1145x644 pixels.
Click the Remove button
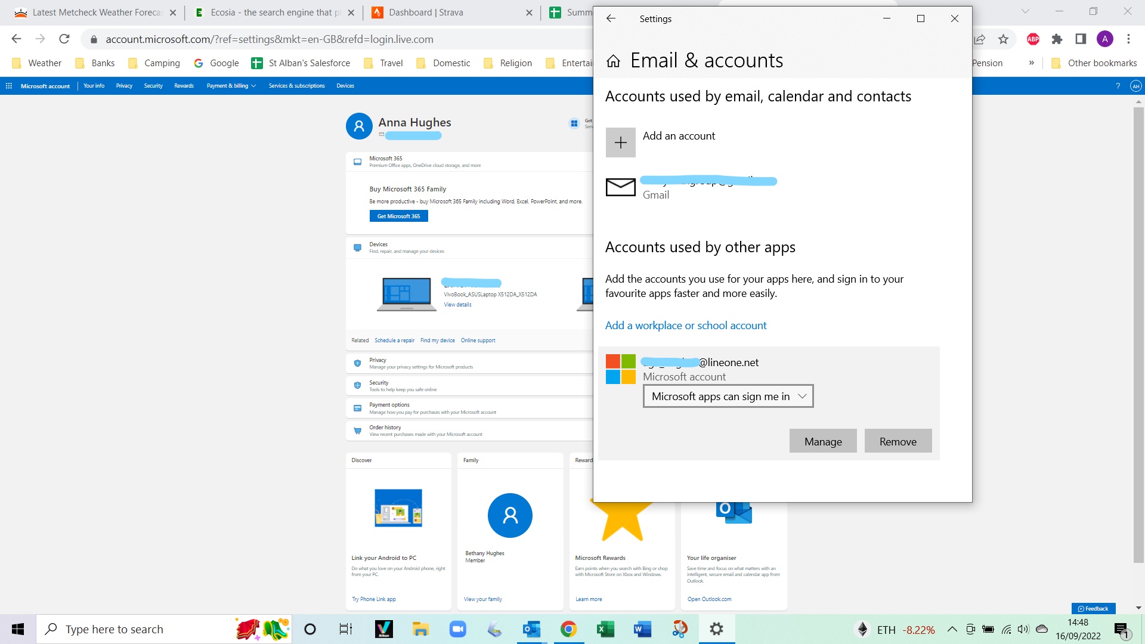click(x=898, y=441)
